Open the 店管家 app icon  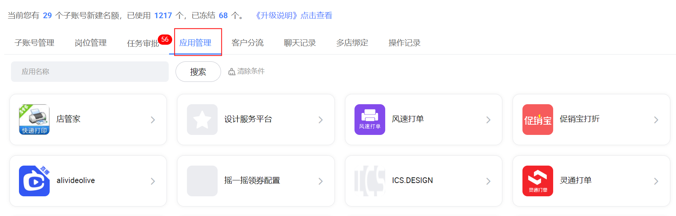[x=34, y=119]
